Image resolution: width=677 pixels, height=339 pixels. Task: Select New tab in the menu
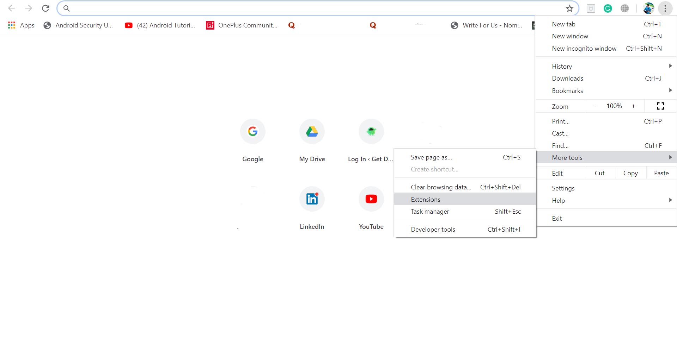(606, 24)
